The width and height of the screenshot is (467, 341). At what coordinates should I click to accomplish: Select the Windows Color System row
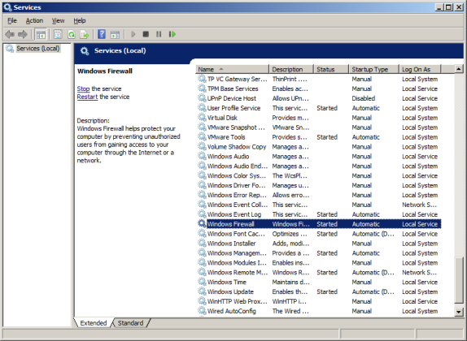click(319, 175)
